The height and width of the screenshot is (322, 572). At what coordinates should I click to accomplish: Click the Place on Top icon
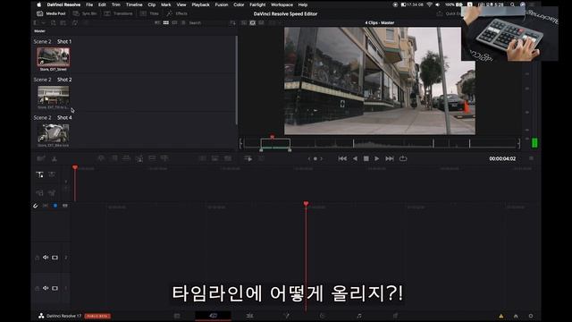[152, 158]
